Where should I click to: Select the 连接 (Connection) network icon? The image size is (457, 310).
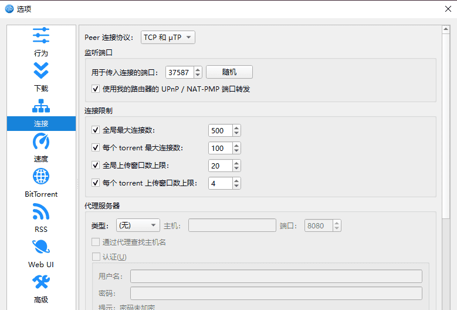click(41, 106)
